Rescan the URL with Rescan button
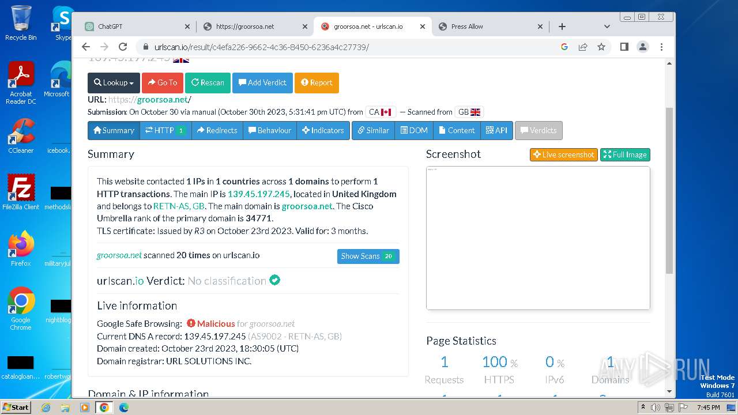The image size is (738, 415). 208,82
